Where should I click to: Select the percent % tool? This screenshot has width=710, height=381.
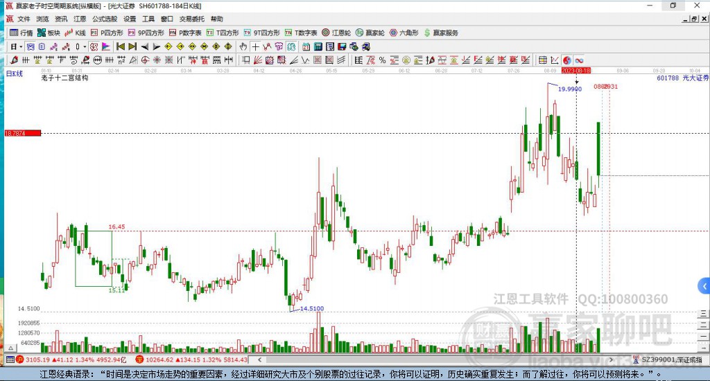point(382,60)
